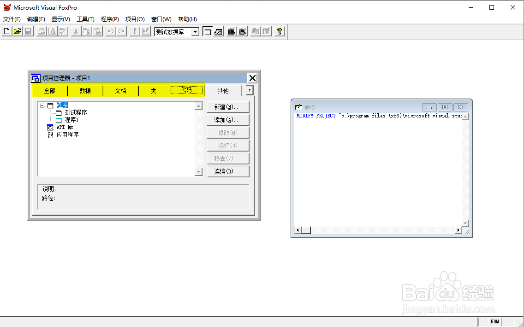
Task: Minimize the 命令 window
Action: pyautogui.click(x=429, y=107)
